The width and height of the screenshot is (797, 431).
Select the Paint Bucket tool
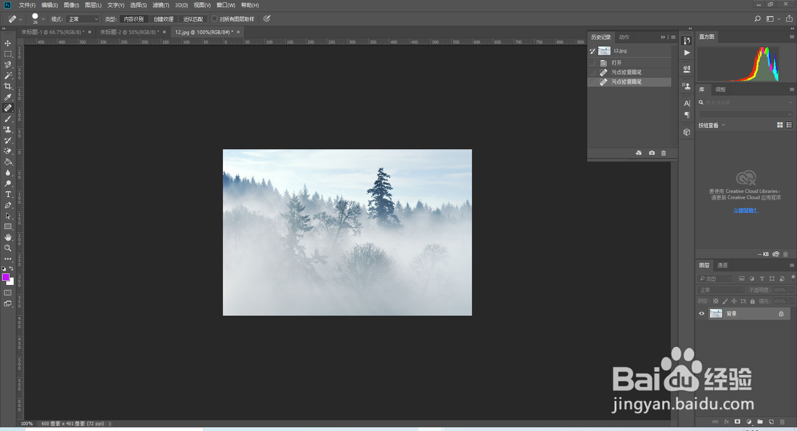coord(8,162)
